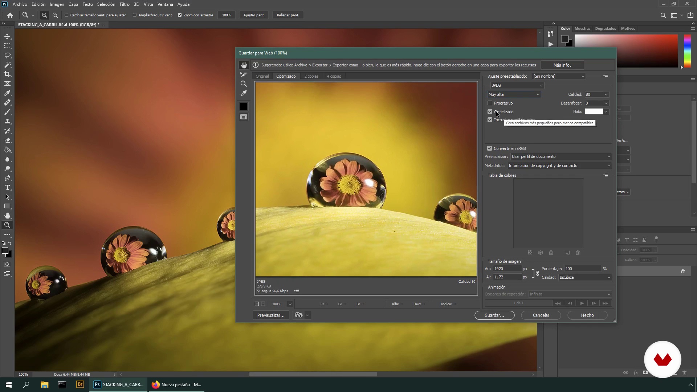Open the Muy alta quality preset dropdown
Image resolution: width=697 pixels, height=392 pixels.
[x=514, y=94]
